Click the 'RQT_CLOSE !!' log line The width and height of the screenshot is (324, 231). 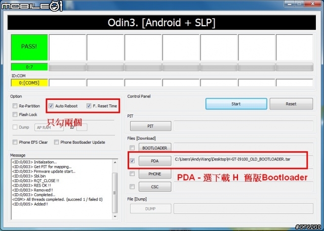coord(35,181)
